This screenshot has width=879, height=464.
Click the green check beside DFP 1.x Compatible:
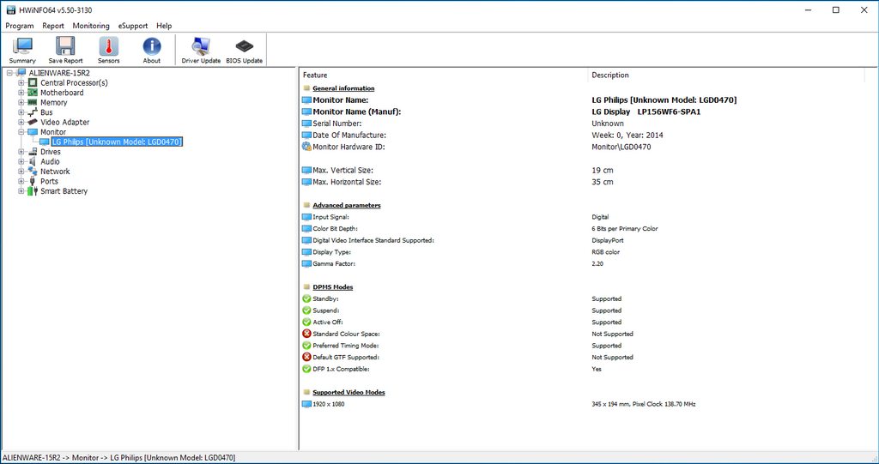306,369
